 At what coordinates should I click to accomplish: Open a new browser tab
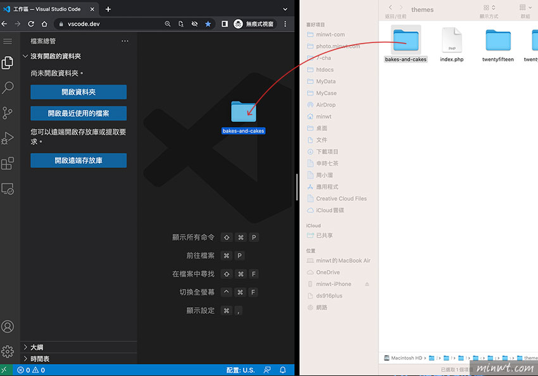[108, 9]
